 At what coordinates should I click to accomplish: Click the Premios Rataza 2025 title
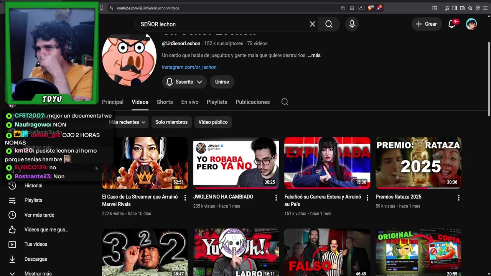coord(399,197)
